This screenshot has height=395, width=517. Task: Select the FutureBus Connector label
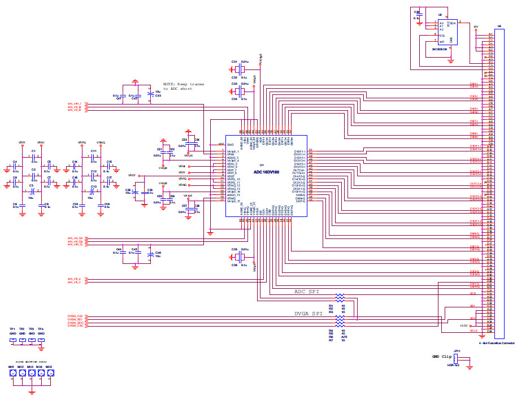[x=496, y=343]
